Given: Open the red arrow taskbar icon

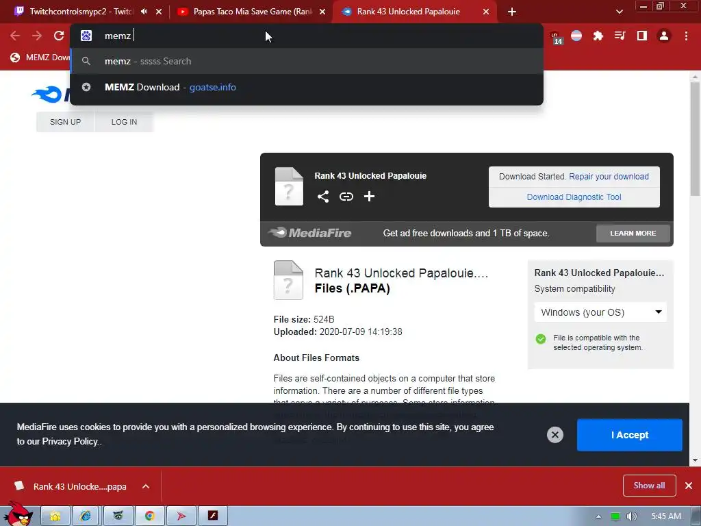Looking at the screenshot, I should (x=181, y=516).
